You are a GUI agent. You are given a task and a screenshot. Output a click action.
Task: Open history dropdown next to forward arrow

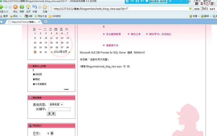click(x=10, y=7)
